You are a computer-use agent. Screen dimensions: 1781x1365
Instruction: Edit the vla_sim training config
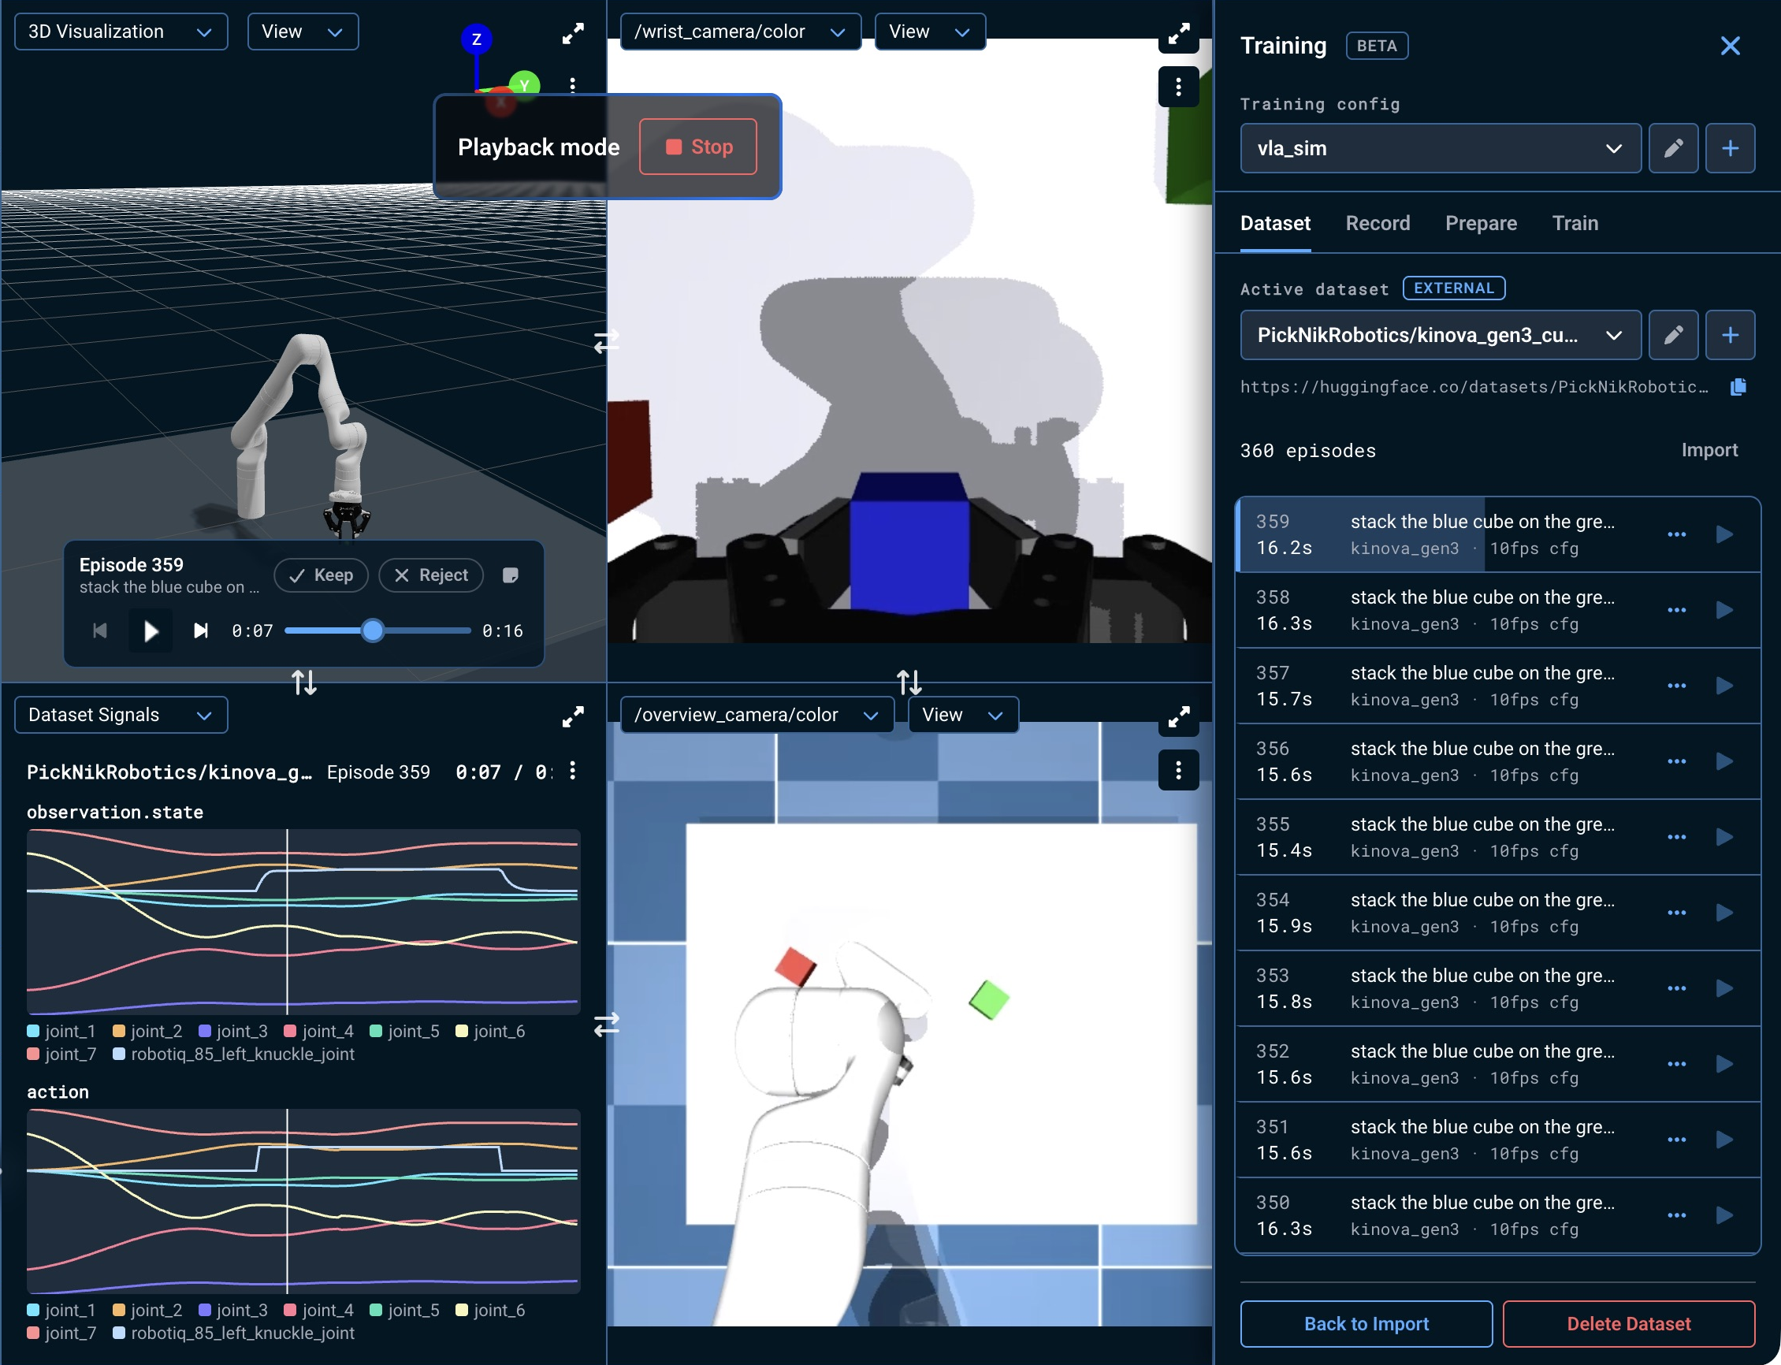(x=1673, y=148)
